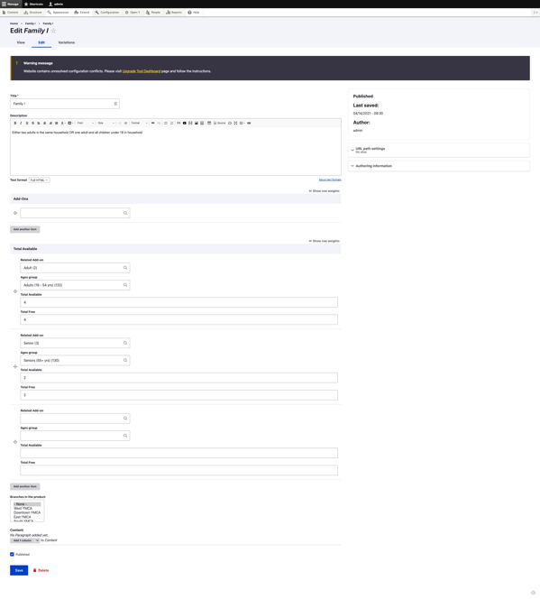Insert a table using the editor toolbar
This screenshot has height=599, width=540.
click(x=209, y=123)
